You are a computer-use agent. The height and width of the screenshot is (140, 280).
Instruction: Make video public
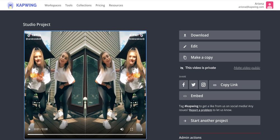click(x=247, y=68)
